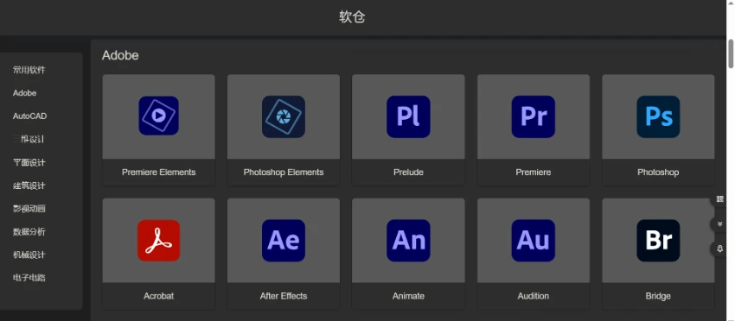Click the Premiere Elements text label
Image resolution: width=735 pixels, height=321 pixels.
pyautogui.click(x=158, y=173)
